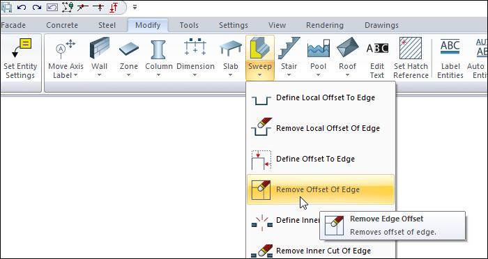Click the Define Inner cut dashes icon
The height and width of the screenshot is (259, 488).
pos(261,223)
